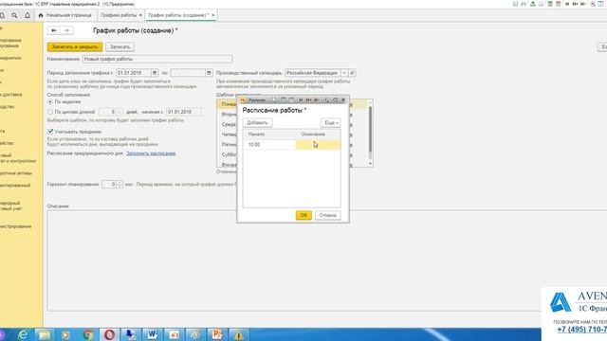Open calendar picker for period end date
This screenshot has width=607, height=341.
pyautogui.click(x=209, y=73)
